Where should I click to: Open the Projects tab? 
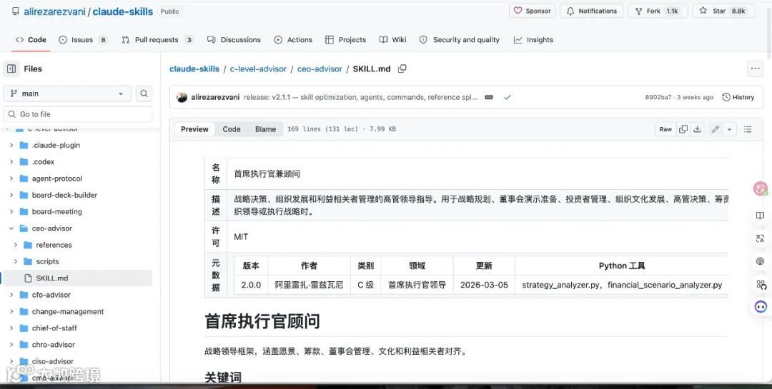pyautogui.click(x=346, y=40)
